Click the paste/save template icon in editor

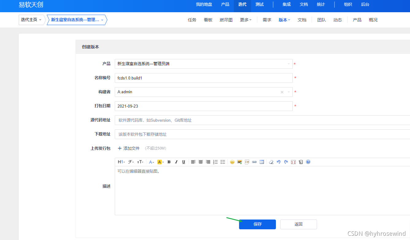coord(301,162)
